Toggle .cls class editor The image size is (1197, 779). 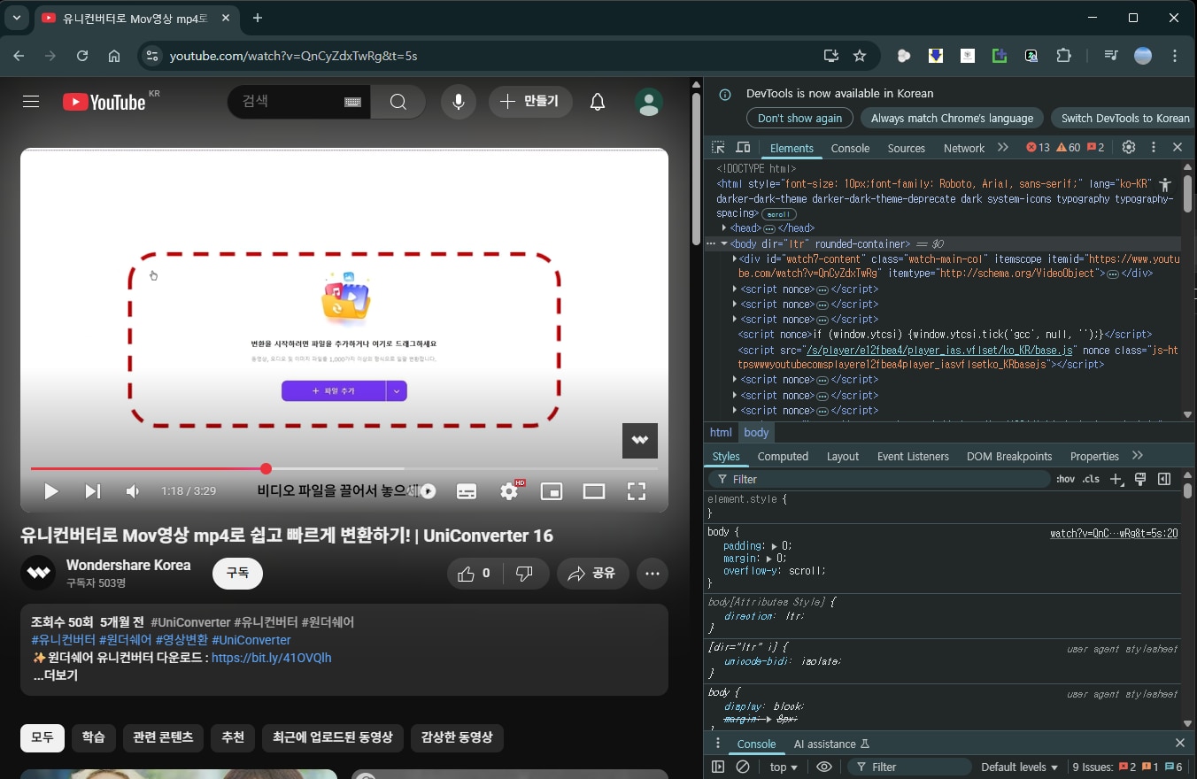coord(1091,479)
